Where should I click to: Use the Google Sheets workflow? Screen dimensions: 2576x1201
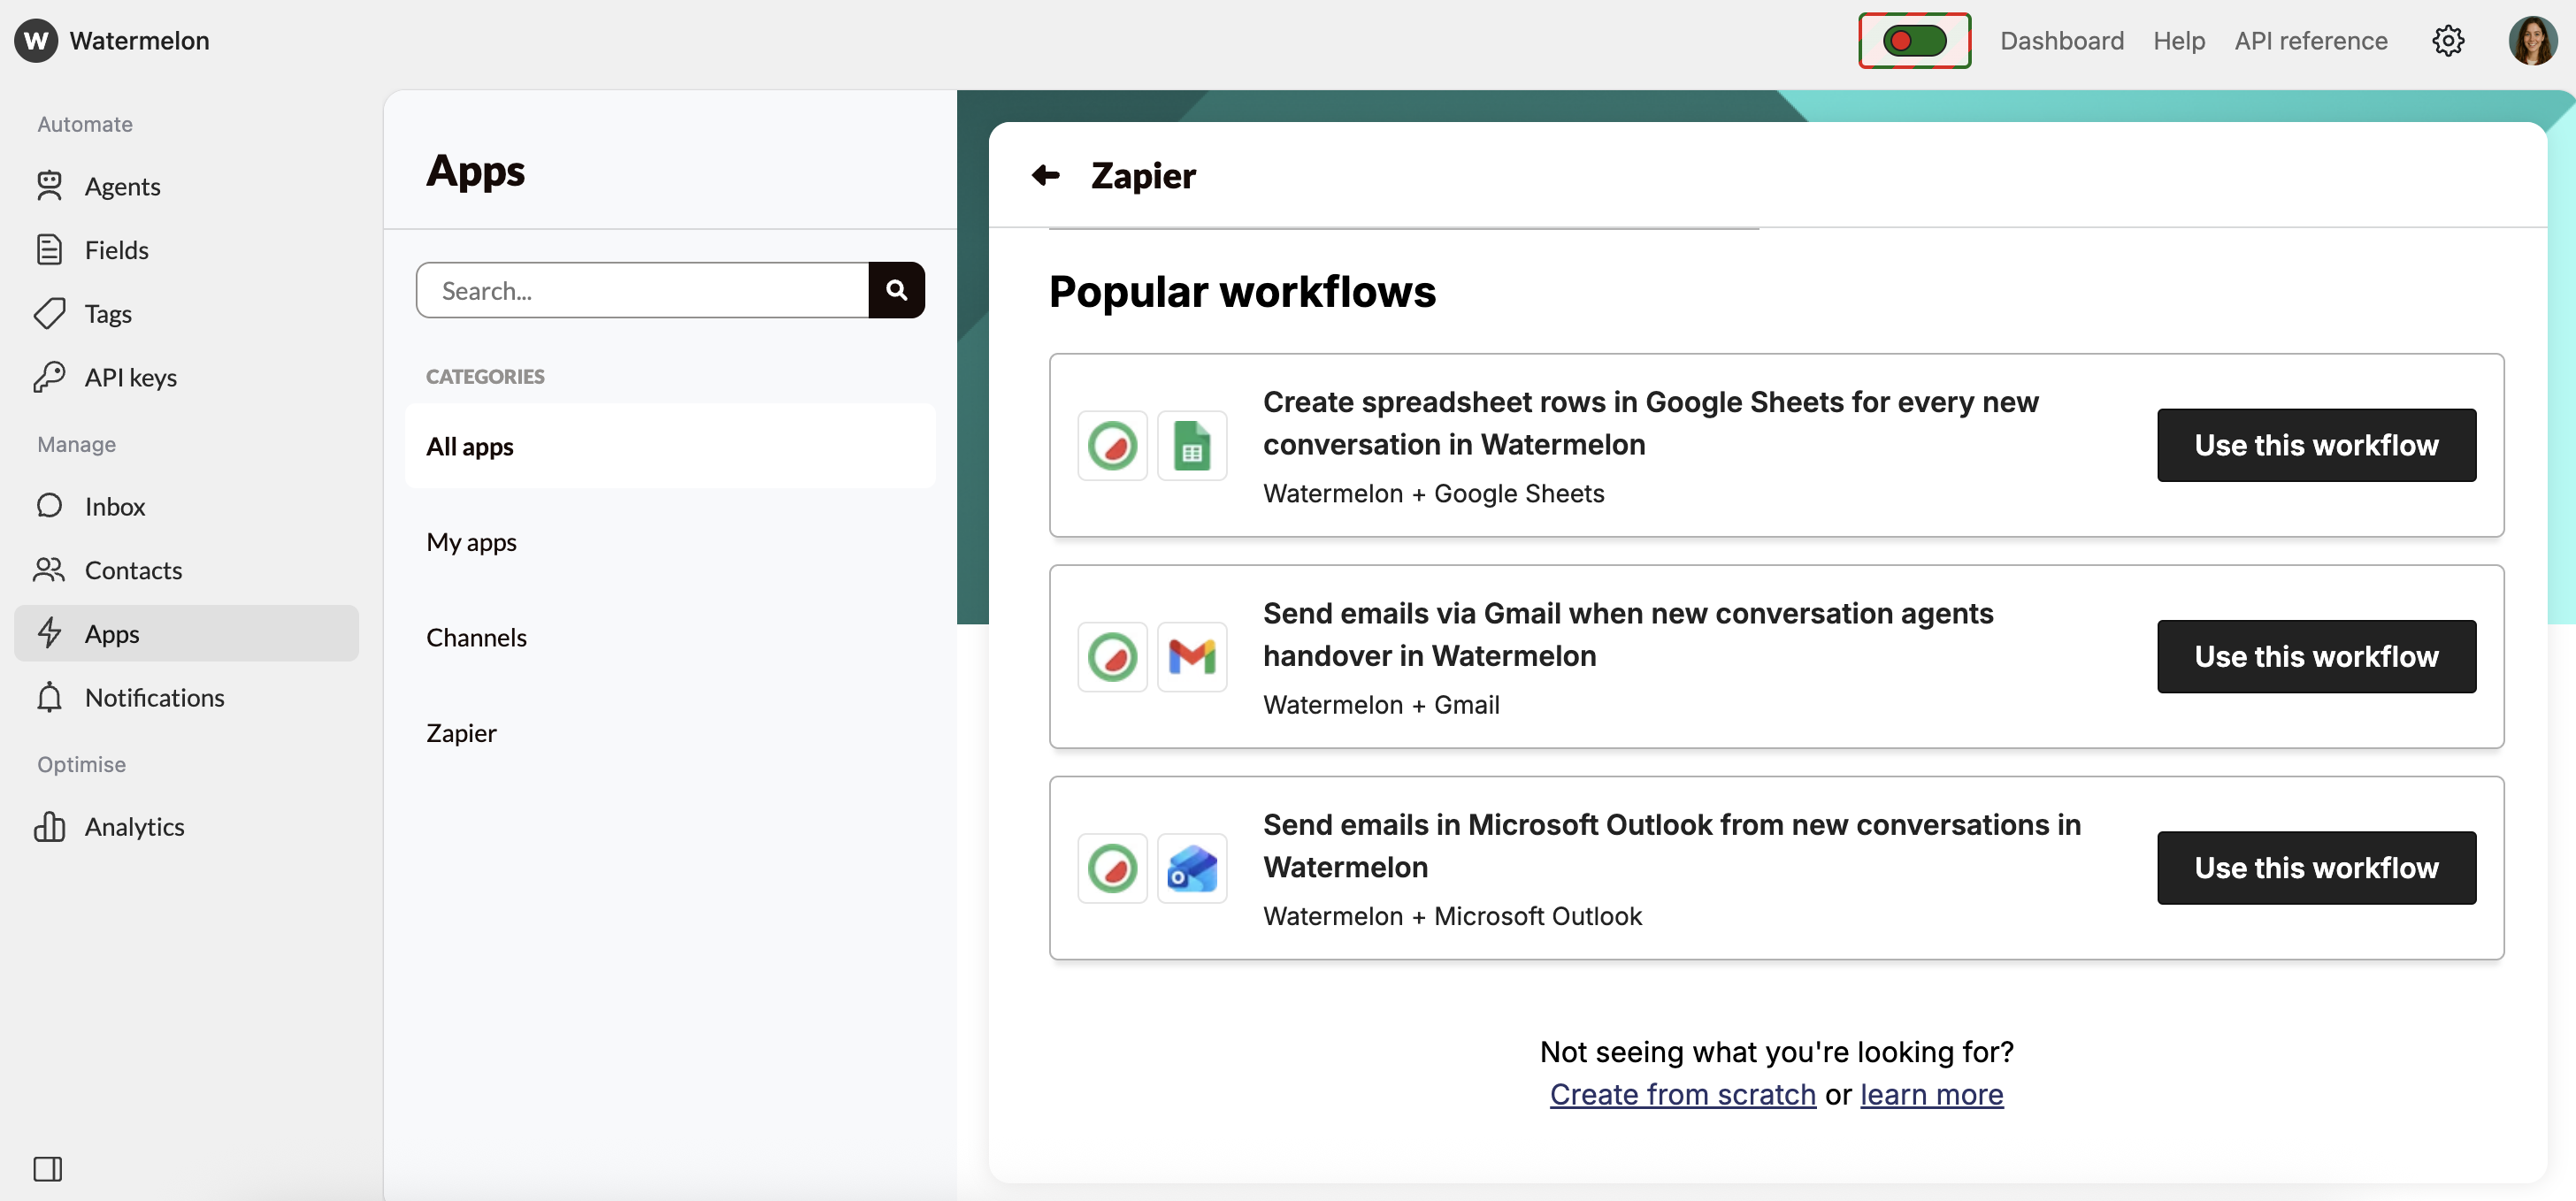click(2316, 445)
